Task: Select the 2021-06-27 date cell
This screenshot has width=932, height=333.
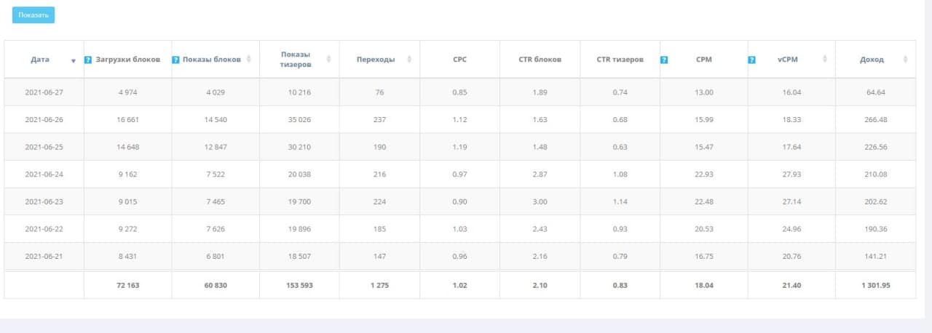Action: (x=44, y=92)
